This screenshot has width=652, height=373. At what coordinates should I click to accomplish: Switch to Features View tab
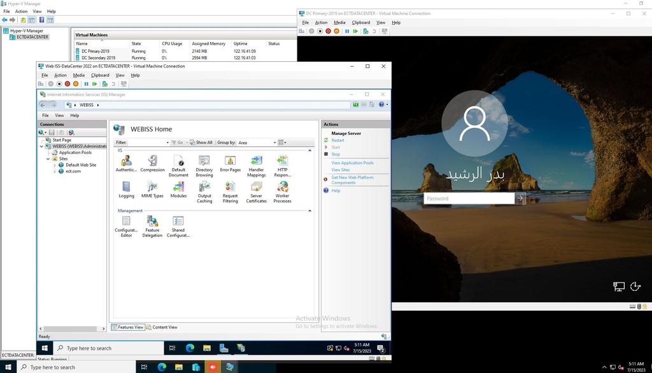coord(127,327)
